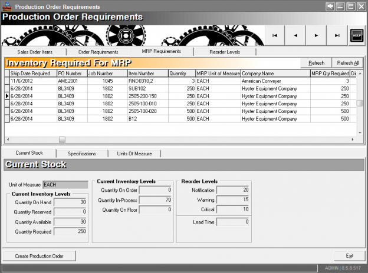The image size is (368, 273).
Task: Click the Quantity Reserved field
Action: click(70, 212)
